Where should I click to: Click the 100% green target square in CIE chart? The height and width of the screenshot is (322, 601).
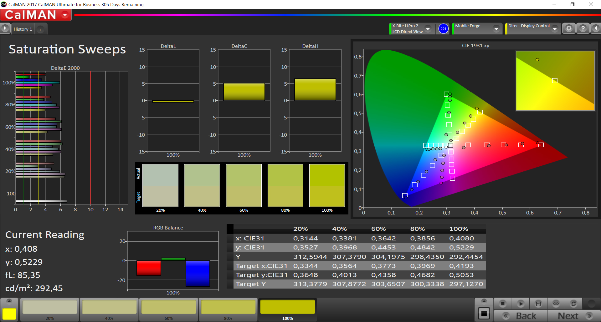click(446, 94)
